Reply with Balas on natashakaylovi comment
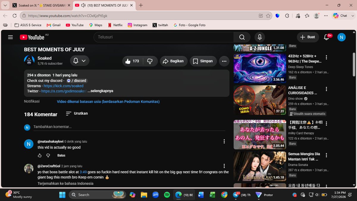This screenshot has height=201, width=357. point(61,155)
